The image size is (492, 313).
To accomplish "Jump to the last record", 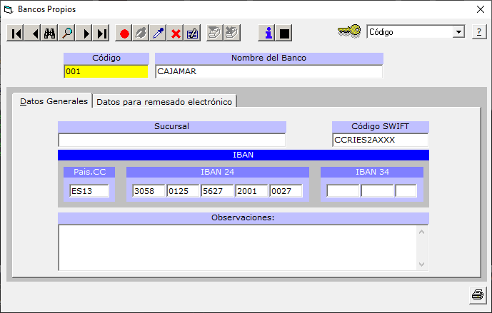I will point(102,34).
